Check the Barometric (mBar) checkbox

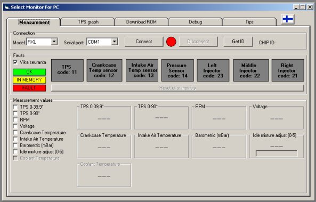pyautogui.click(x=15, y=146)
